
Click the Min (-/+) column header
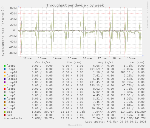[74, 62]
